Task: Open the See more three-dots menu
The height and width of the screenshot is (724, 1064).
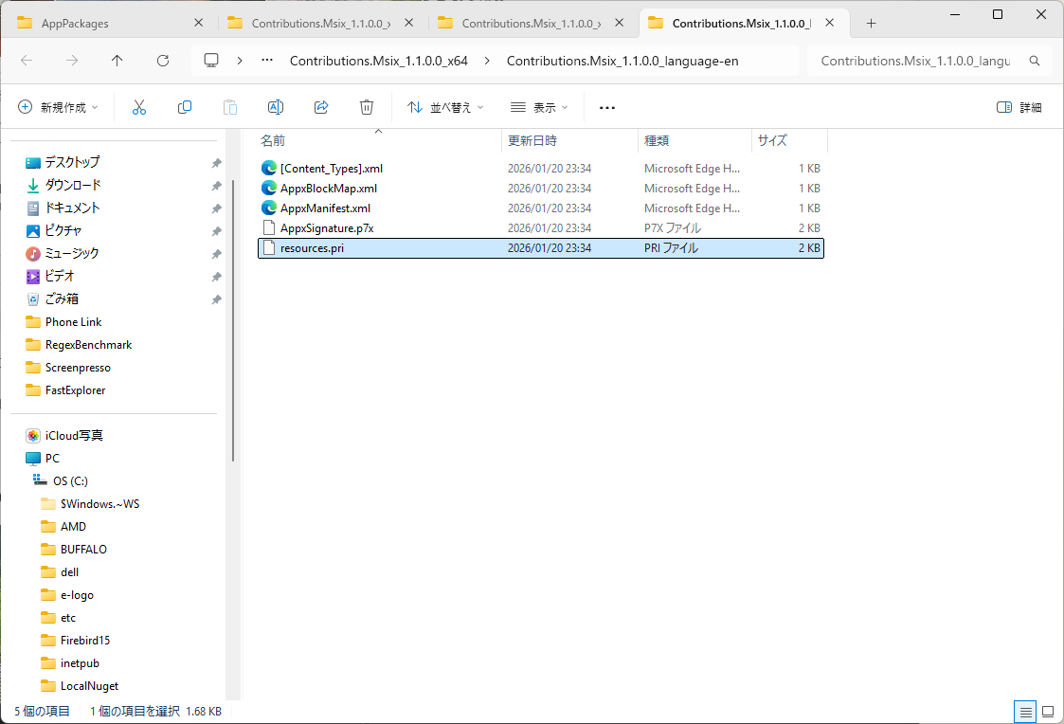Action: click(607, 107)
